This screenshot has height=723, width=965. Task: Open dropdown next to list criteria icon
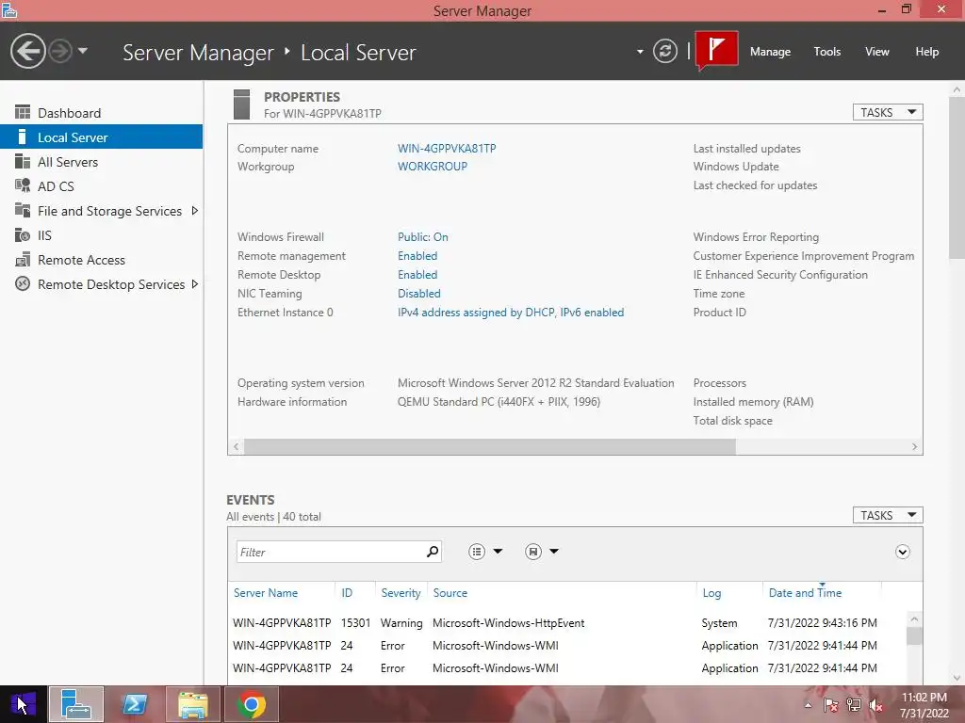point(498,552)
